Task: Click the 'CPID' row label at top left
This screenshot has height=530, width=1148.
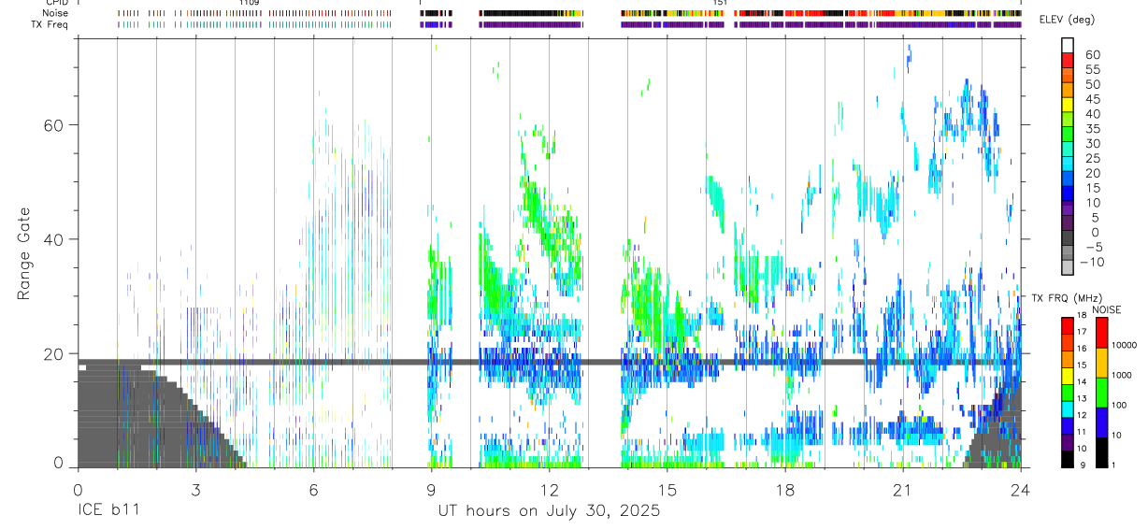Action: [x=56, y=3]
